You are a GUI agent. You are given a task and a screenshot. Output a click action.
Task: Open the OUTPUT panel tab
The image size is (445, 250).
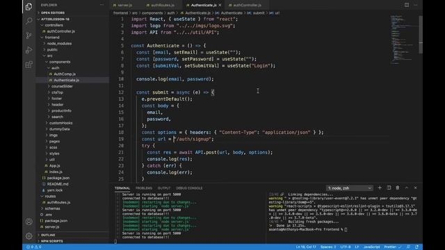(x=164, y=188)
